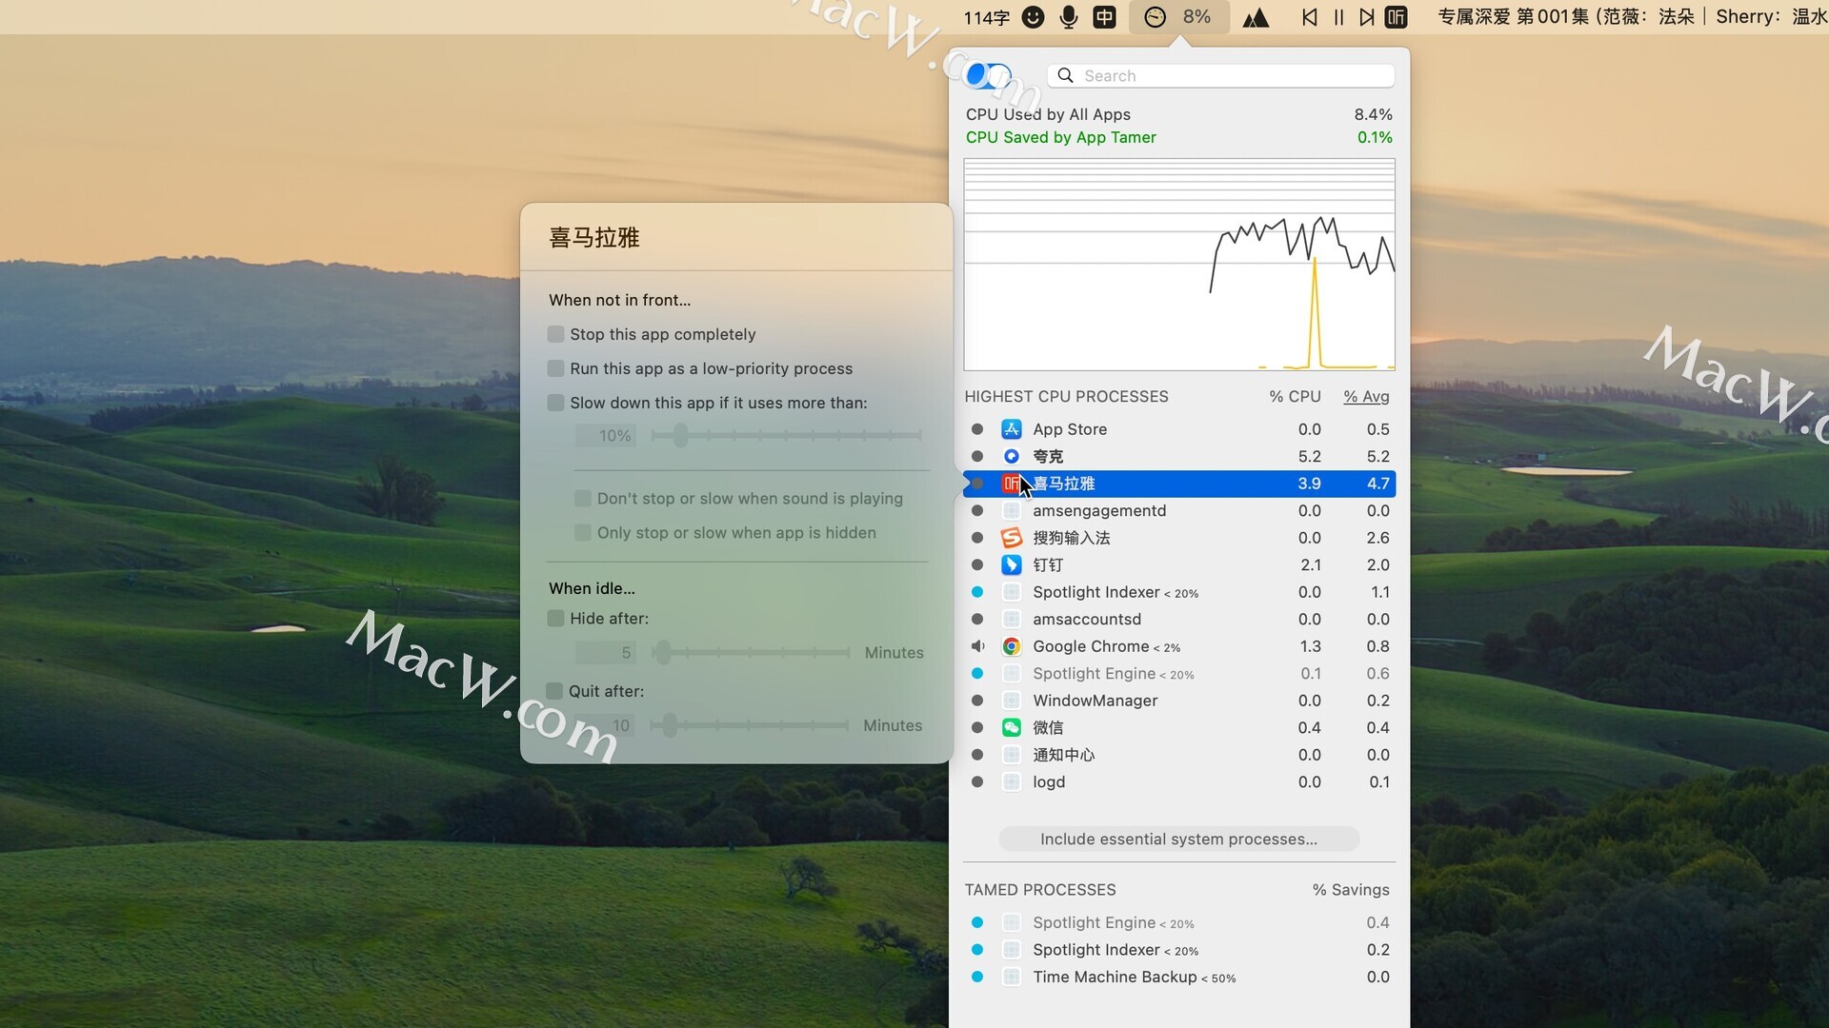Click the mountain peaks menu bar icon

point(1256,17)
